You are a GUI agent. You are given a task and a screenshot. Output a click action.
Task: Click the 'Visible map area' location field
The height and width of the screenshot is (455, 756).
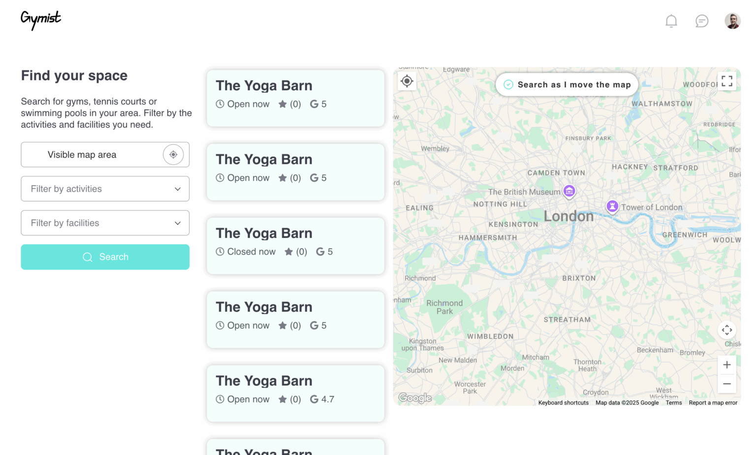tap(91, 155)
